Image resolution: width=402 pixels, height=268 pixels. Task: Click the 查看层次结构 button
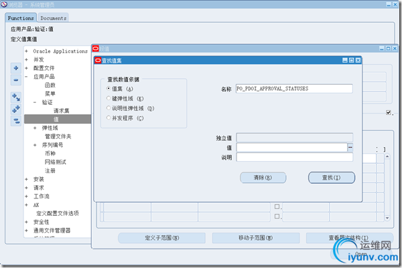tap(350, 238)
